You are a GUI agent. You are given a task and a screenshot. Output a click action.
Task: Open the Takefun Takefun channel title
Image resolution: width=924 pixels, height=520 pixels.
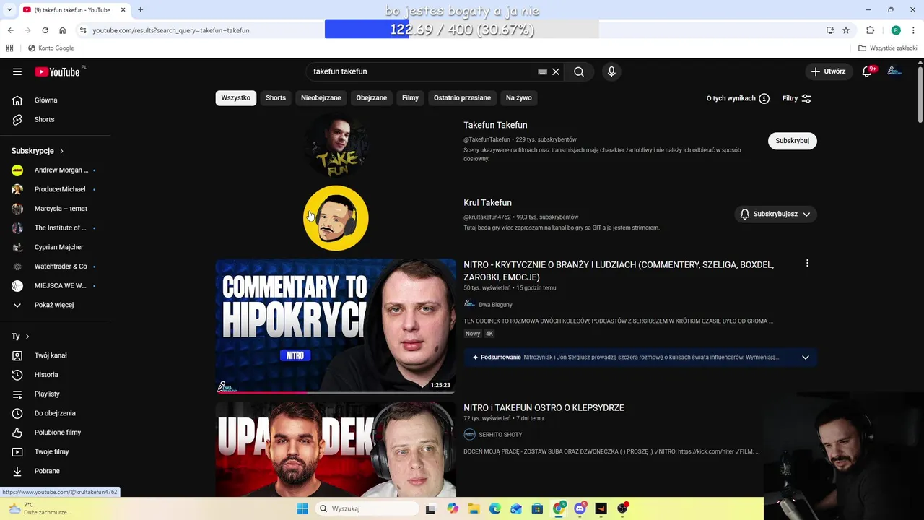click(x=495, y=125)
